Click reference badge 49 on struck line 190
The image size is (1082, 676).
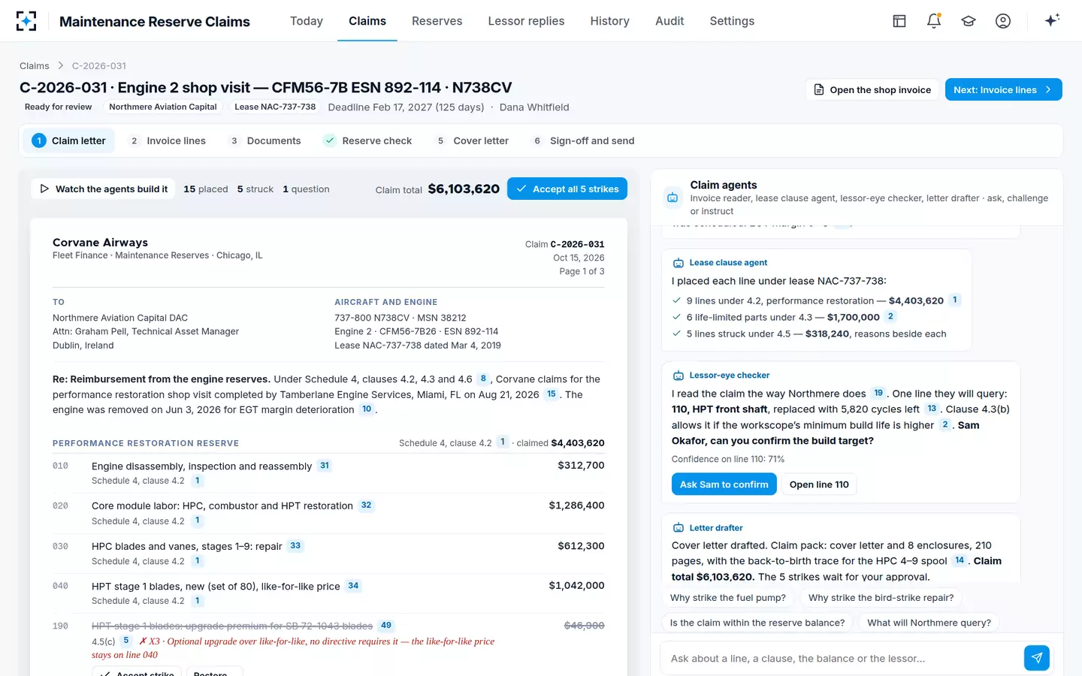click(x=386, y=625)
